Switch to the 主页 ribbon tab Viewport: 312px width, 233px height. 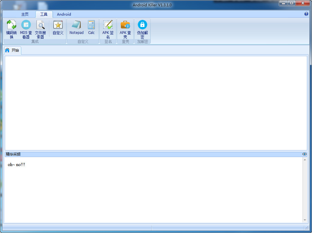coord(25,14)
